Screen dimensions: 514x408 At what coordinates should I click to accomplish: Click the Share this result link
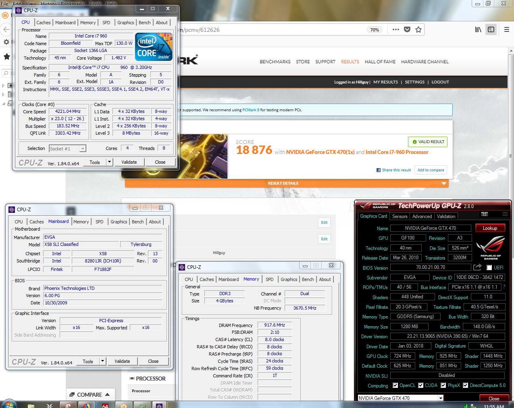(x=397, y=170)
